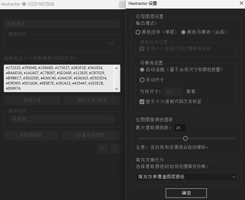Close the Hextractor main panel
The height and width of the screenshot is (200, 245).
point(122,4)
